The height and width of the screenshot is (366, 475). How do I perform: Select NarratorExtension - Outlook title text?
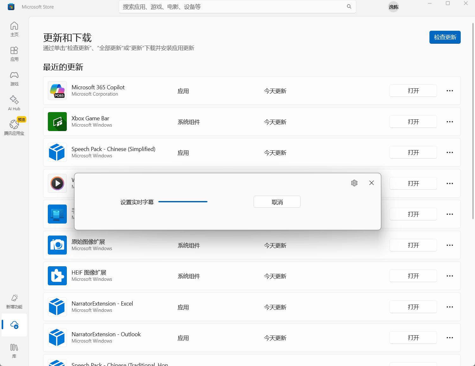[x=106, y=334]
